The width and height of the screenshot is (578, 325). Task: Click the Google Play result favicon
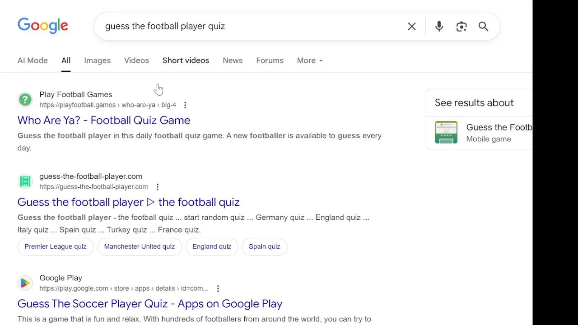click(x=25, y=283)
